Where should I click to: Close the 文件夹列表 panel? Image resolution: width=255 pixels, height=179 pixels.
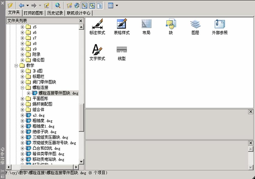tap(81, 21)
